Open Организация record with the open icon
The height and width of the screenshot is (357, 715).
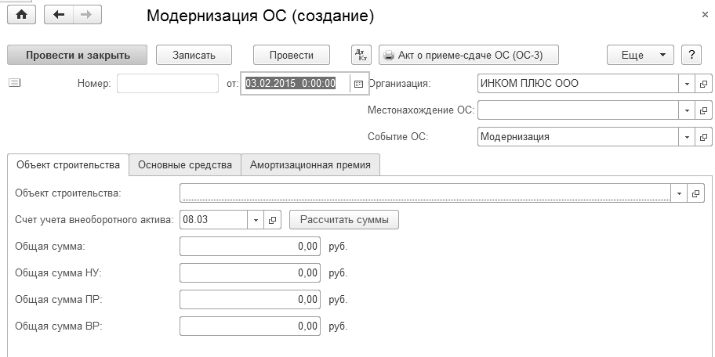(x=703, y=84)
